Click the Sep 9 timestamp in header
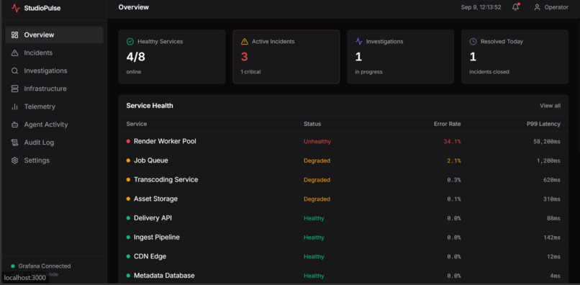The width and height of the screenshot is (580, 285). [481, 7]
